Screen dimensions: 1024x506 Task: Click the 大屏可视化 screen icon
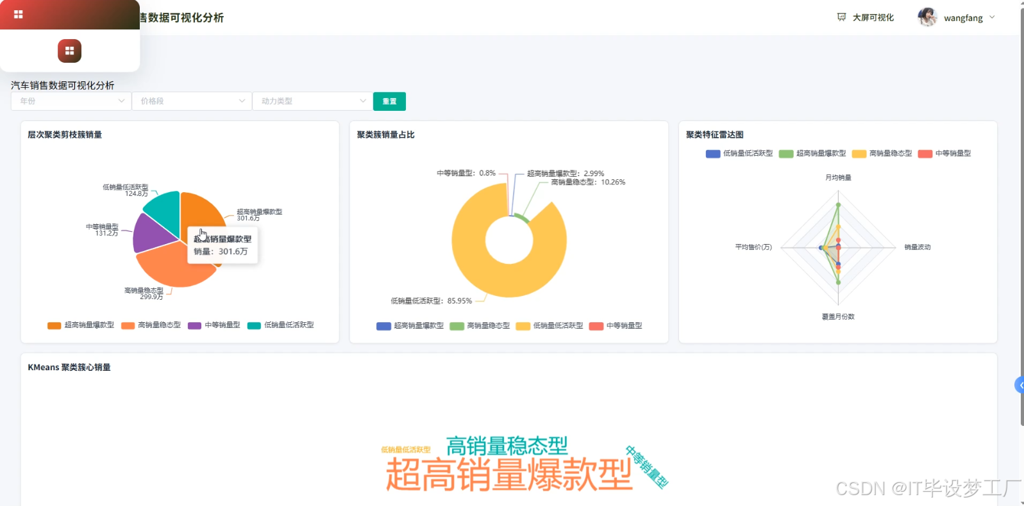(x=841, y=17)
